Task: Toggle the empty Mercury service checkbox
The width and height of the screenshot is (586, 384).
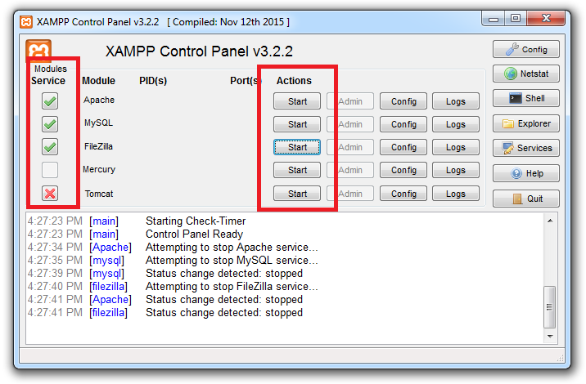Action: point(50,170)
